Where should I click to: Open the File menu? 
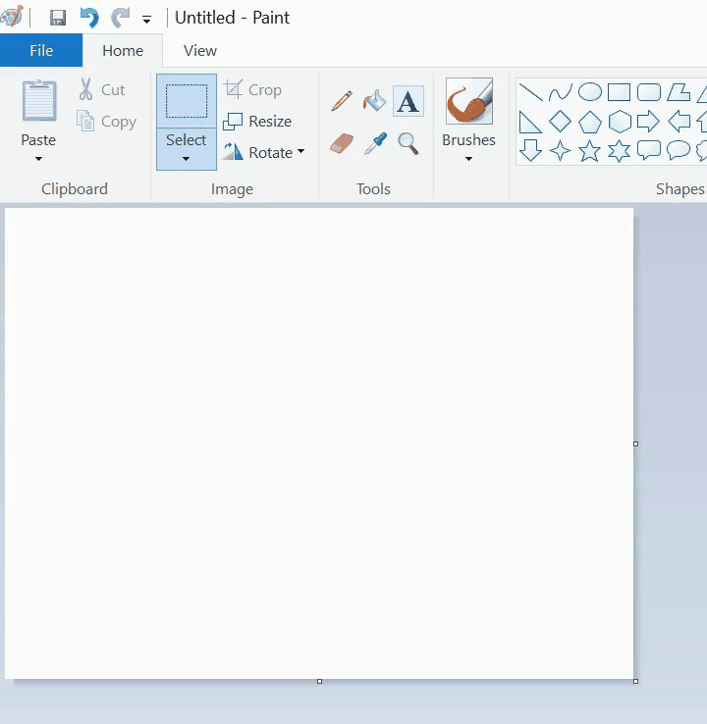[x=41, y=50]
